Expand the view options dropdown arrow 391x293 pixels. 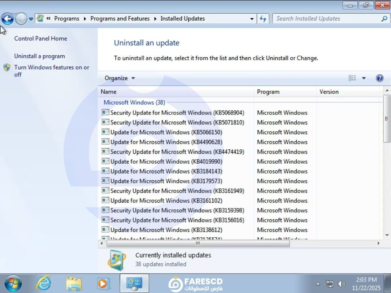(x=364, y=78)
